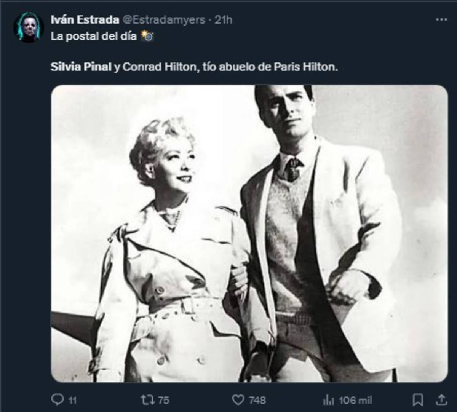Like the post with the heart icon
Viewport: 457px width, 412px height.
pos(238,399)
